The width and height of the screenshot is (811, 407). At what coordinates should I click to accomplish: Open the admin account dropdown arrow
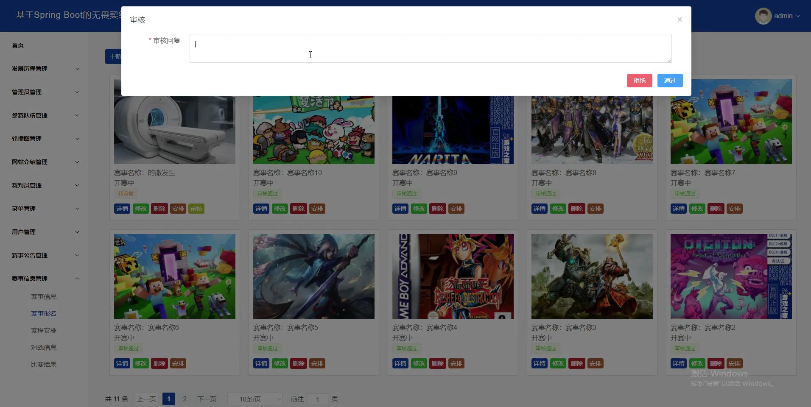(x=798, y=16)
